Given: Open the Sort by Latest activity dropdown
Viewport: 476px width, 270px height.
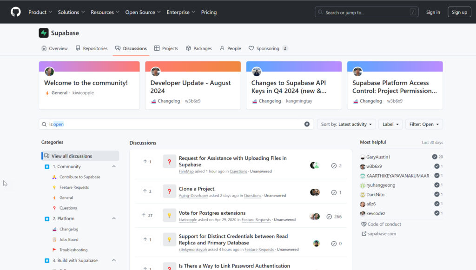Looking at the screenshot, I should click(346, 124).
